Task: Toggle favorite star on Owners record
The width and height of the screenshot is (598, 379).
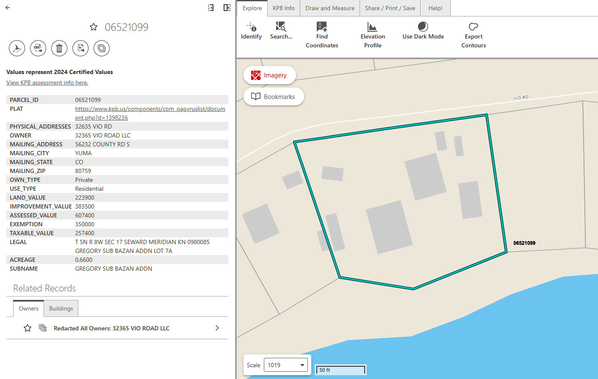Action: click(28, 328)
